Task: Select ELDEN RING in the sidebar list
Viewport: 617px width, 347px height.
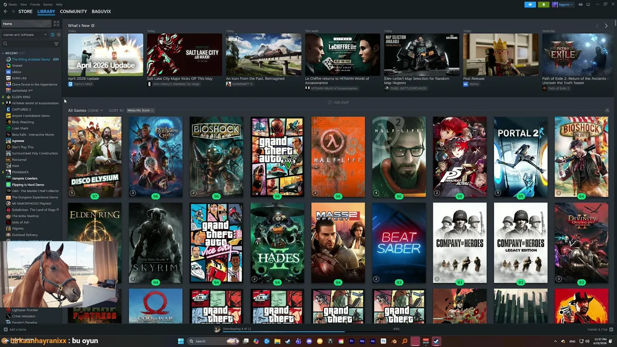Action: coord(18,97)
